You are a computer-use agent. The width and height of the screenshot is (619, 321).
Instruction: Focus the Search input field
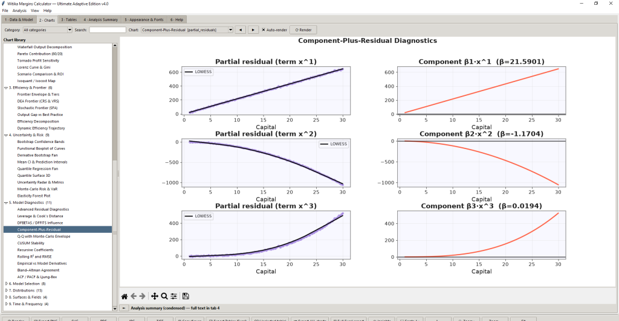[x=108, y=30]
